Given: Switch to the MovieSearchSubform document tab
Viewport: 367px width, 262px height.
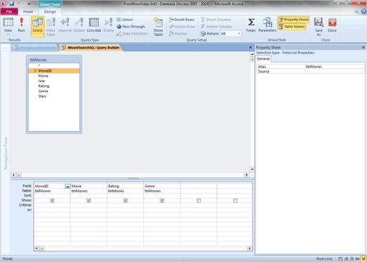Looking at the screenshot, I should pyautogui.click(x=35, y=48).
